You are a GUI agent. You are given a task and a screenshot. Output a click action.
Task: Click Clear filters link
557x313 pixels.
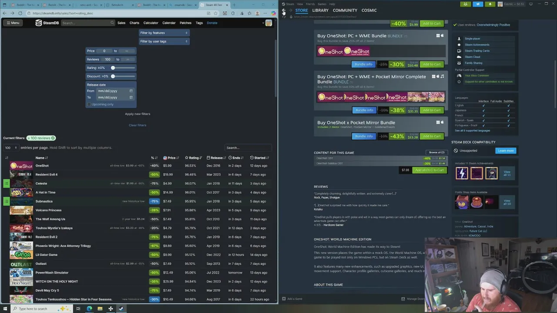138,125
